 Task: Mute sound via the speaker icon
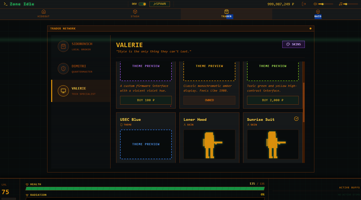click(315, 4)
